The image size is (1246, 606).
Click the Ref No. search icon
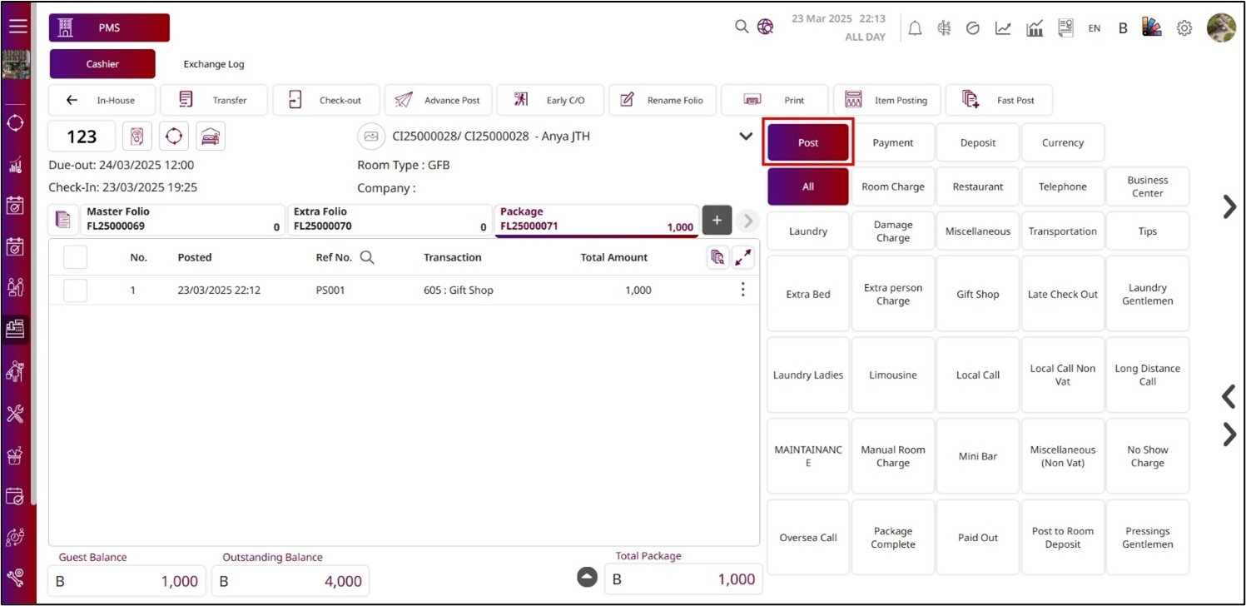(367, 257)
